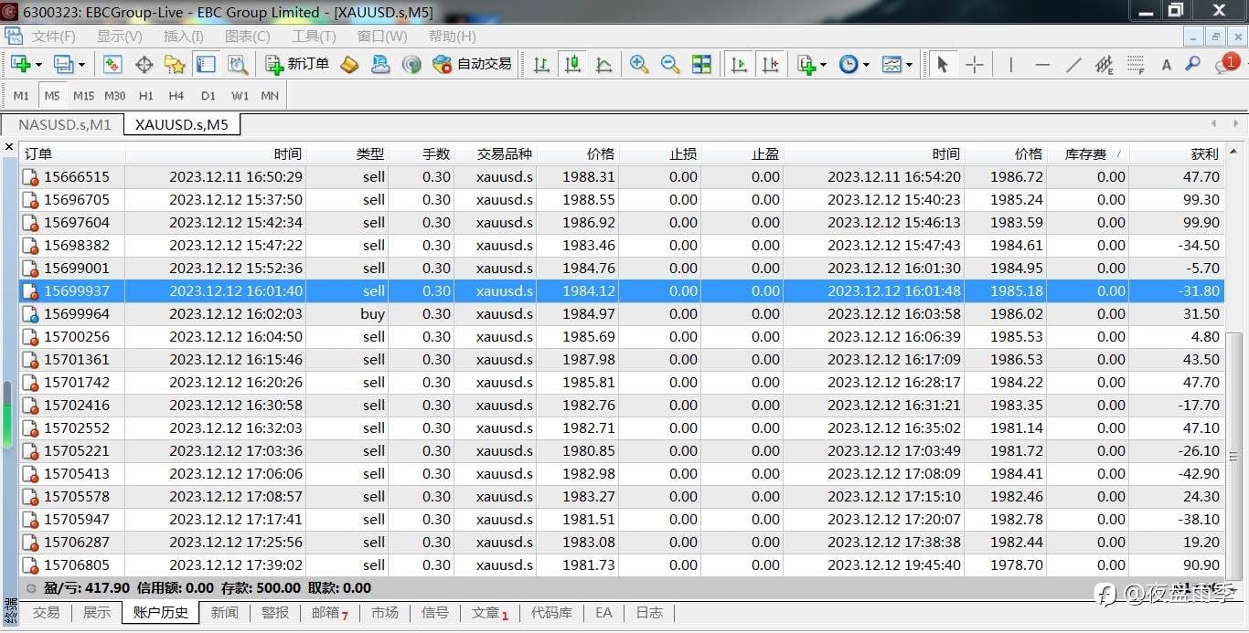The image size is (1249, 633).
Task: Open the Profiles toolbar icon
Action: point(63,64)
